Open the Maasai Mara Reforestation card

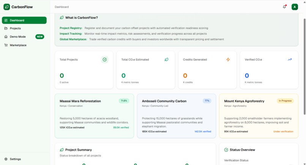95,116
